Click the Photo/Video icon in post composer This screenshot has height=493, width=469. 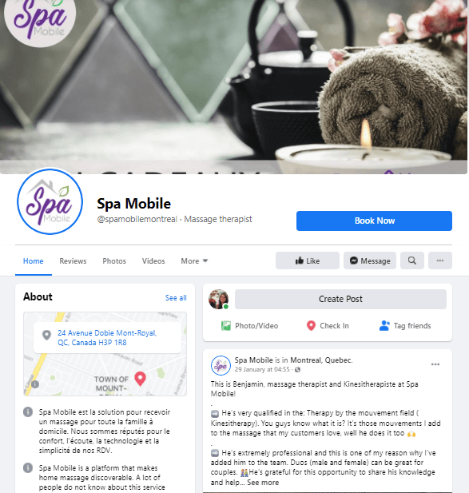coord(225,326)
